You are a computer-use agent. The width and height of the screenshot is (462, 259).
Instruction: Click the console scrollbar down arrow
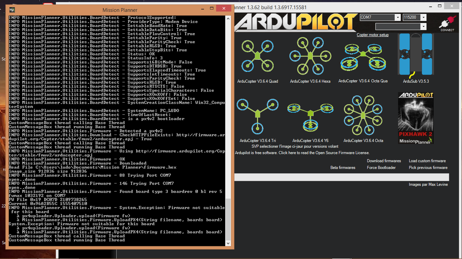tap(228, 243)
